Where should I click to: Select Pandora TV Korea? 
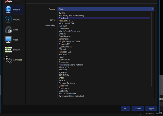click(x=104, y=83)
